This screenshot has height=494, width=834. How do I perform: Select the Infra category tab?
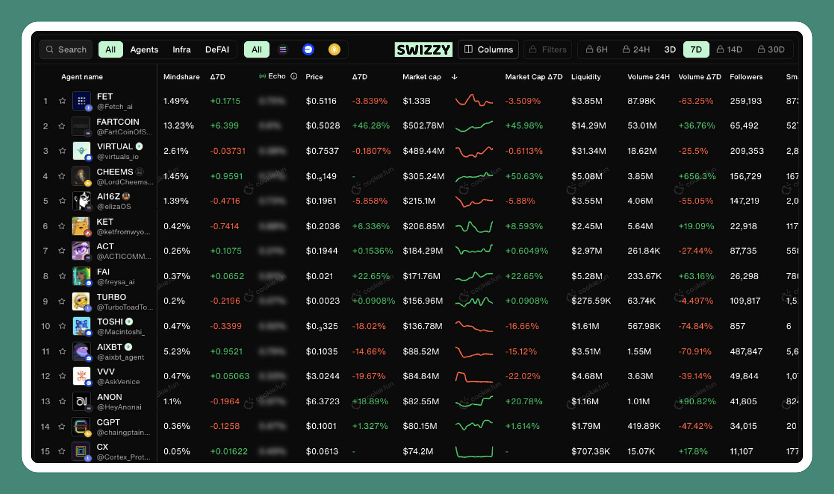(182, 50)
